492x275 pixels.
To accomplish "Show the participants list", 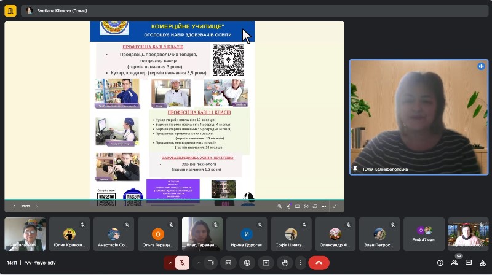I will pyautogui.click(x=454, y=263).
